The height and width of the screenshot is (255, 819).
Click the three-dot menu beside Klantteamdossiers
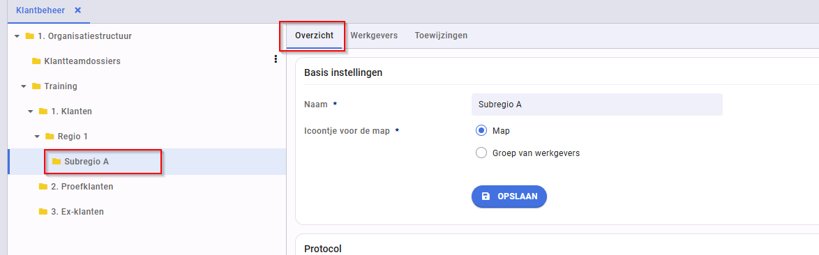[276, 59]
